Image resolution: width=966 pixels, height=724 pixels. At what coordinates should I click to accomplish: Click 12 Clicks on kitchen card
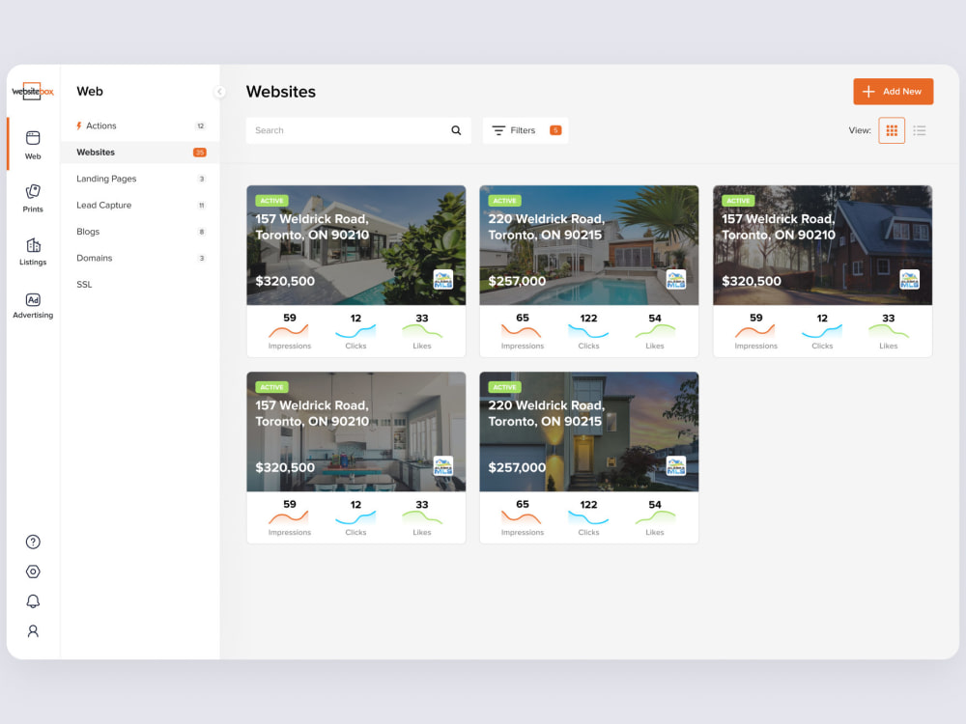click(355, 517)
